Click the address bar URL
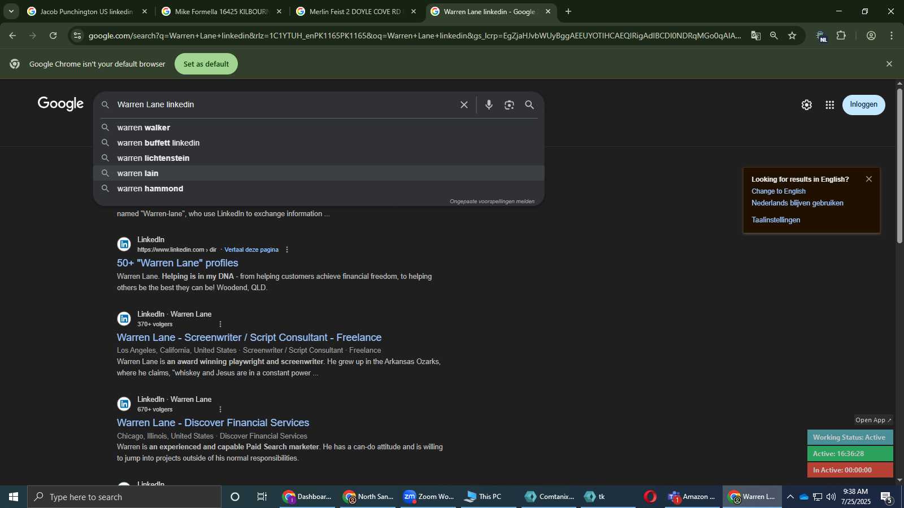Image resolution: width=904 pixels, height=508 pixels. pos(415,36)
